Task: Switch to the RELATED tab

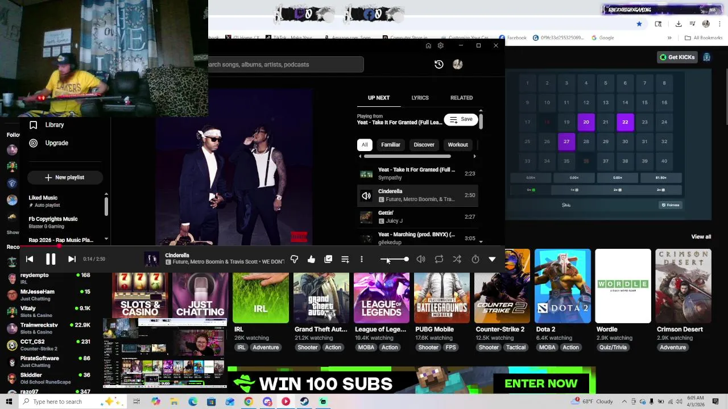Action: [x=461, y=98]
